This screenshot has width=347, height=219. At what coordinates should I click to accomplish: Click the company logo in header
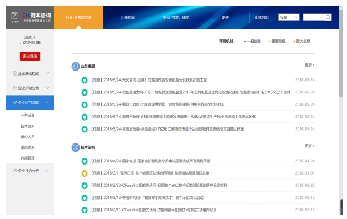[x=31, y=17]
